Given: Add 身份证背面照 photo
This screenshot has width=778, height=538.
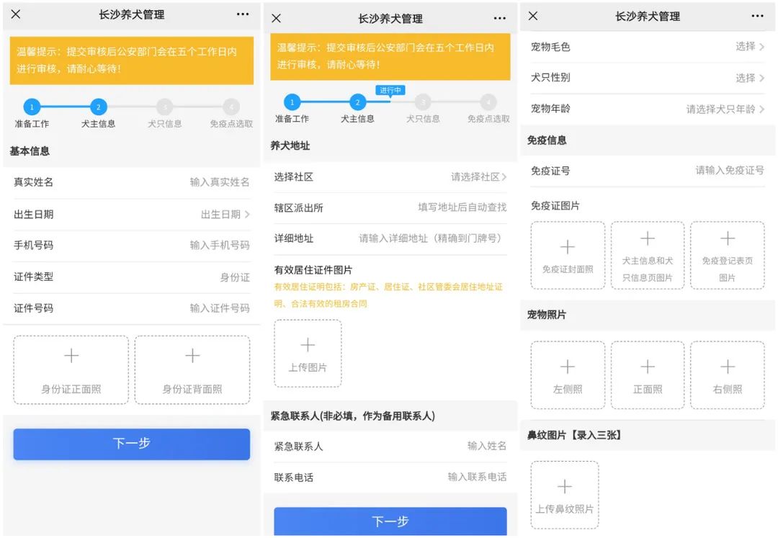Looking at the screenshot, I should (x=192, y=370).
